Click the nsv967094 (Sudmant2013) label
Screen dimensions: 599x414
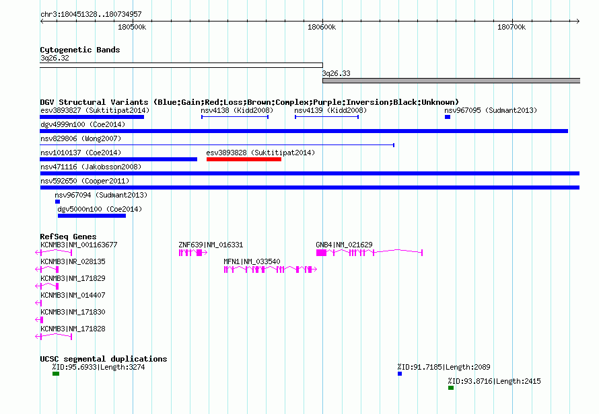(101, 195)
